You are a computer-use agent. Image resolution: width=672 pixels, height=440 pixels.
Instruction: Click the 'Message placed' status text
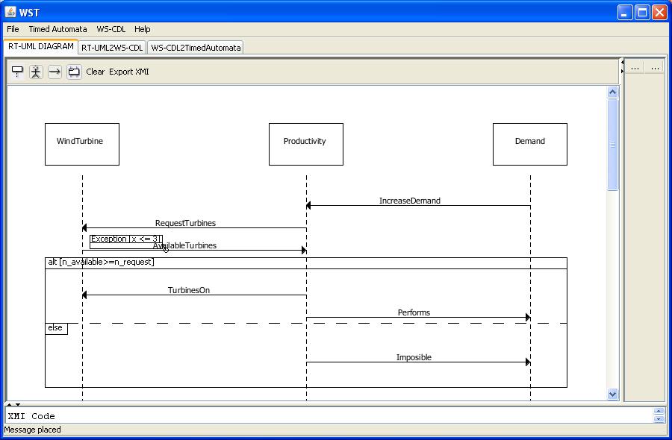[x=33, y=430]
